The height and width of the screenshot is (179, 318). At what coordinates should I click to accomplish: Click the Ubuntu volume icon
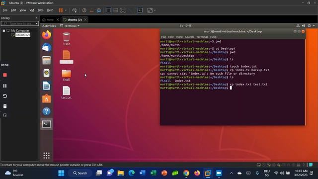pos(304,26)
